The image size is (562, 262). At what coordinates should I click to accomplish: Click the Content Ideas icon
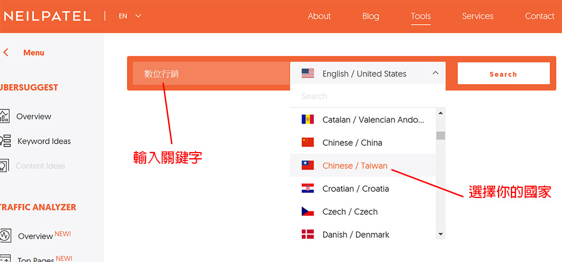(4, 166)
